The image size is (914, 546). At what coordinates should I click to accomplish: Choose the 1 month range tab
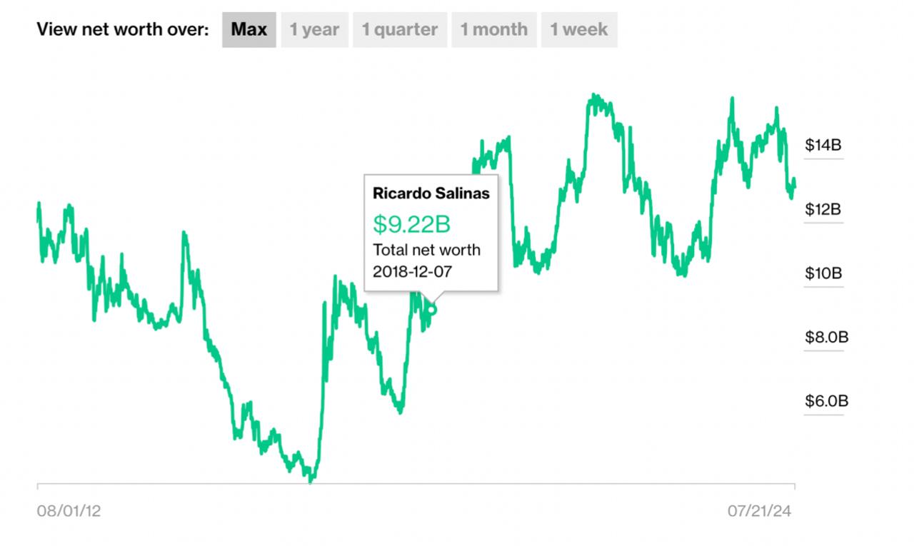493,30
